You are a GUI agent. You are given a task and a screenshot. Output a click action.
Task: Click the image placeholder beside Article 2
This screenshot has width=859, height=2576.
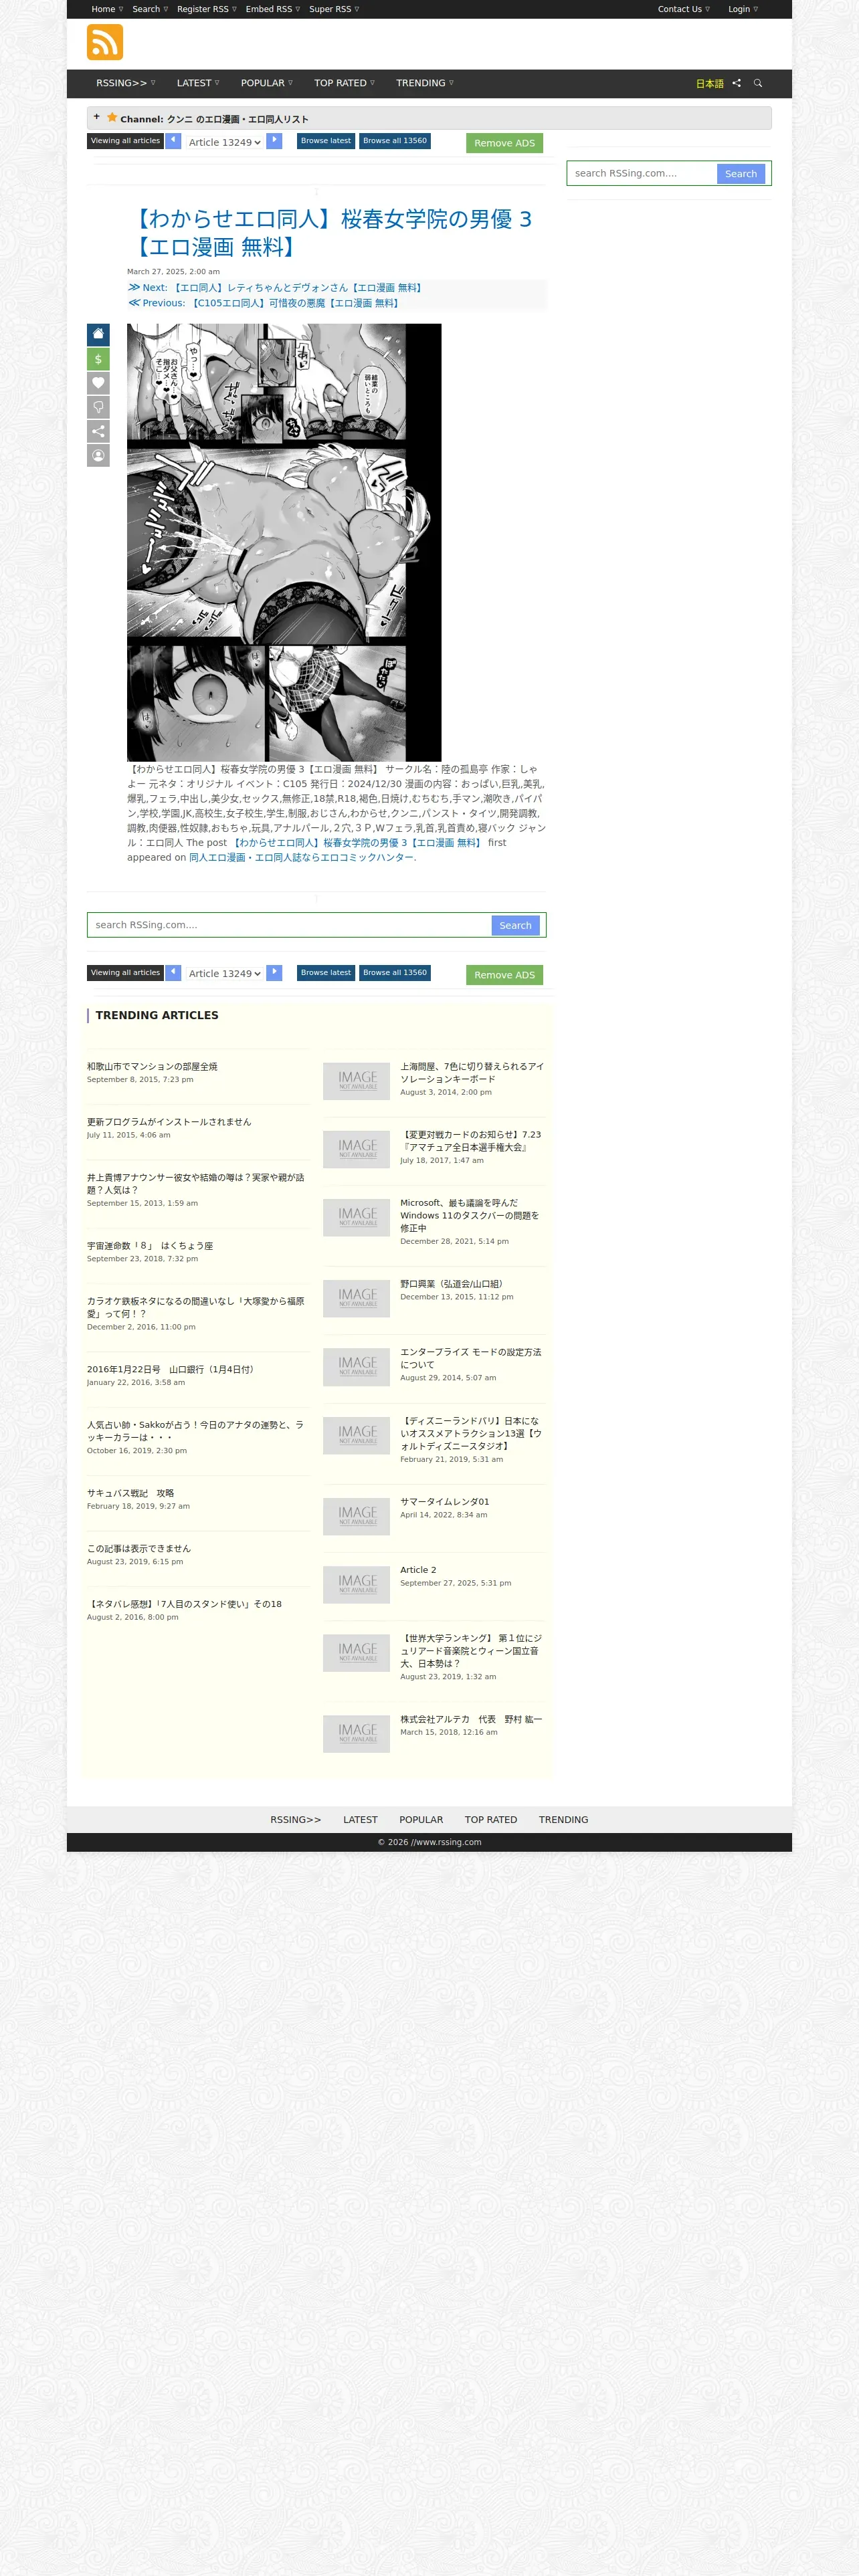pyautogui.click(x=356, y=1585)
